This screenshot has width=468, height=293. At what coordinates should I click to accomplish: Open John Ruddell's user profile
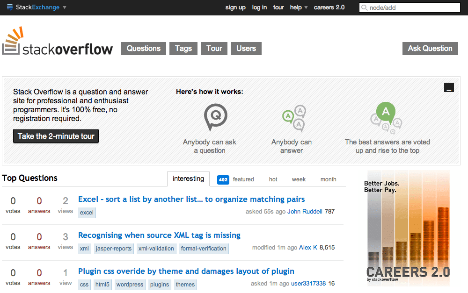point(305,211)
